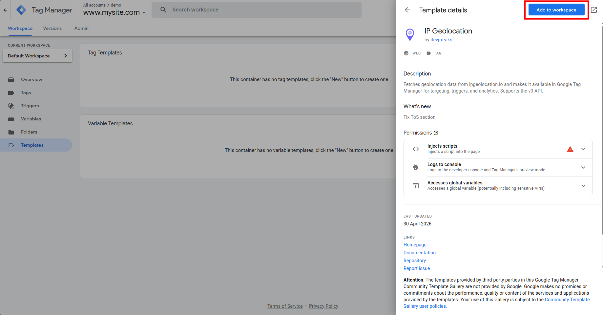Click the TAG label icon

tap(429, 53)
